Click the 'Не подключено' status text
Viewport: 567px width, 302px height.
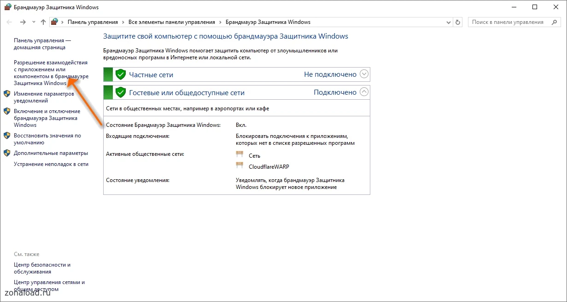coord(330,74)
